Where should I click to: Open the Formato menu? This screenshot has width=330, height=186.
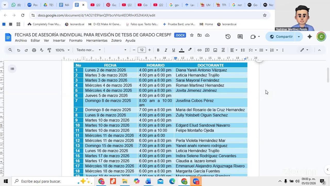click(76, 41)
